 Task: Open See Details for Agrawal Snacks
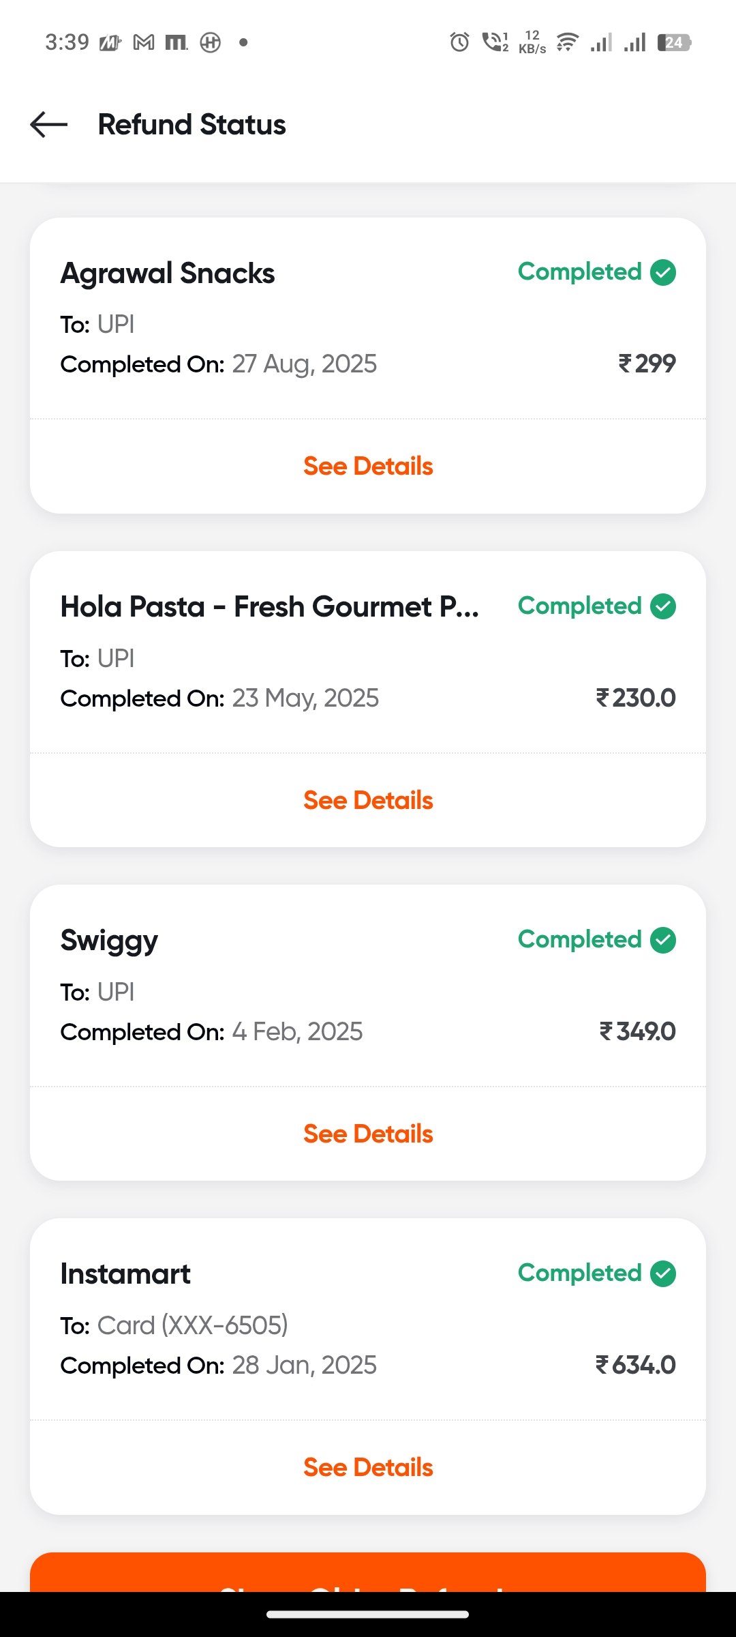point(368,467)
